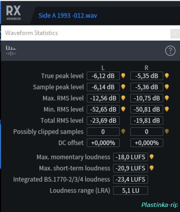Click the Loudness range 5,1 LU value field
The height and width of the screenshot is (212, 180).
[130, 190]
